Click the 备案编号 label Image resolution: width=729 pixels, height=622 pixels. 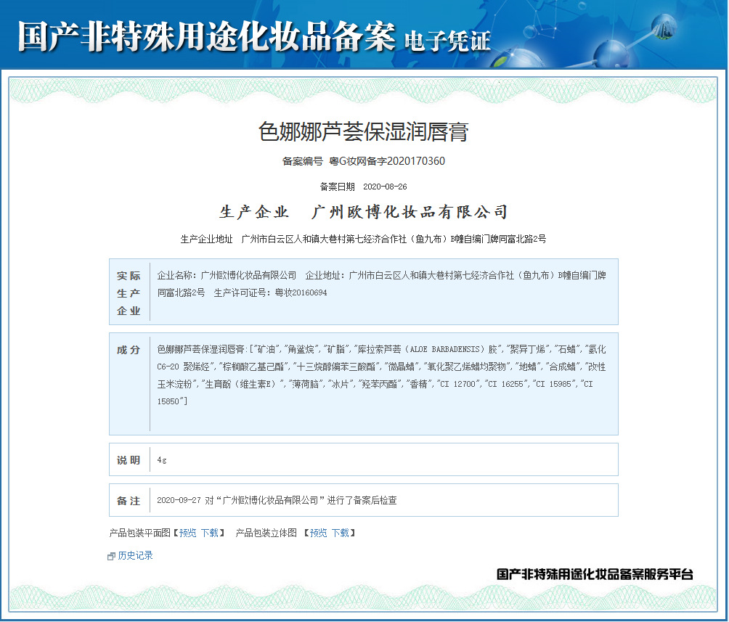303,161
